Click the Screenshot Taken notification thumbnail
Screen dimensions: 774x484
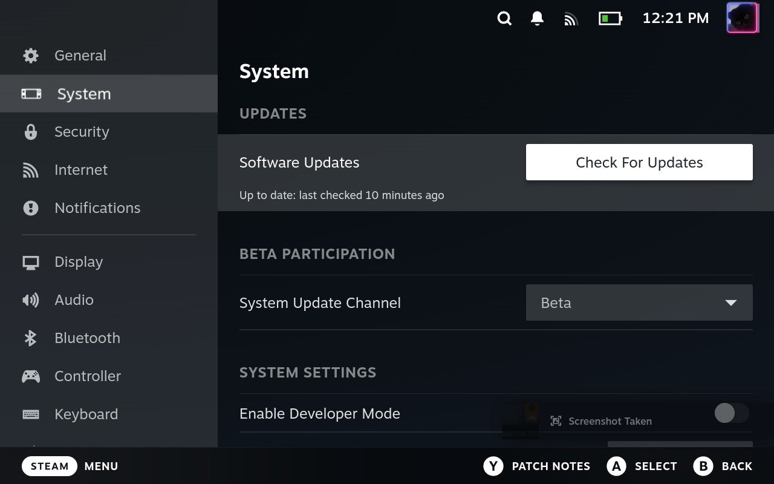pos(519,419)
